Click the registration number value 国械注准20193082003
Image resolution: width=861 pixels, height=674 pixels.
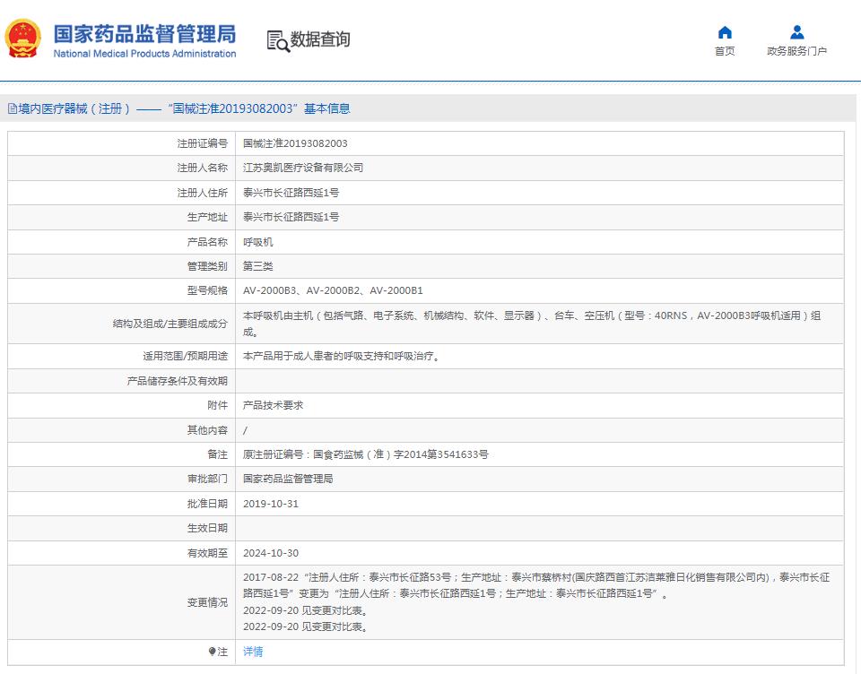(295, 143)
